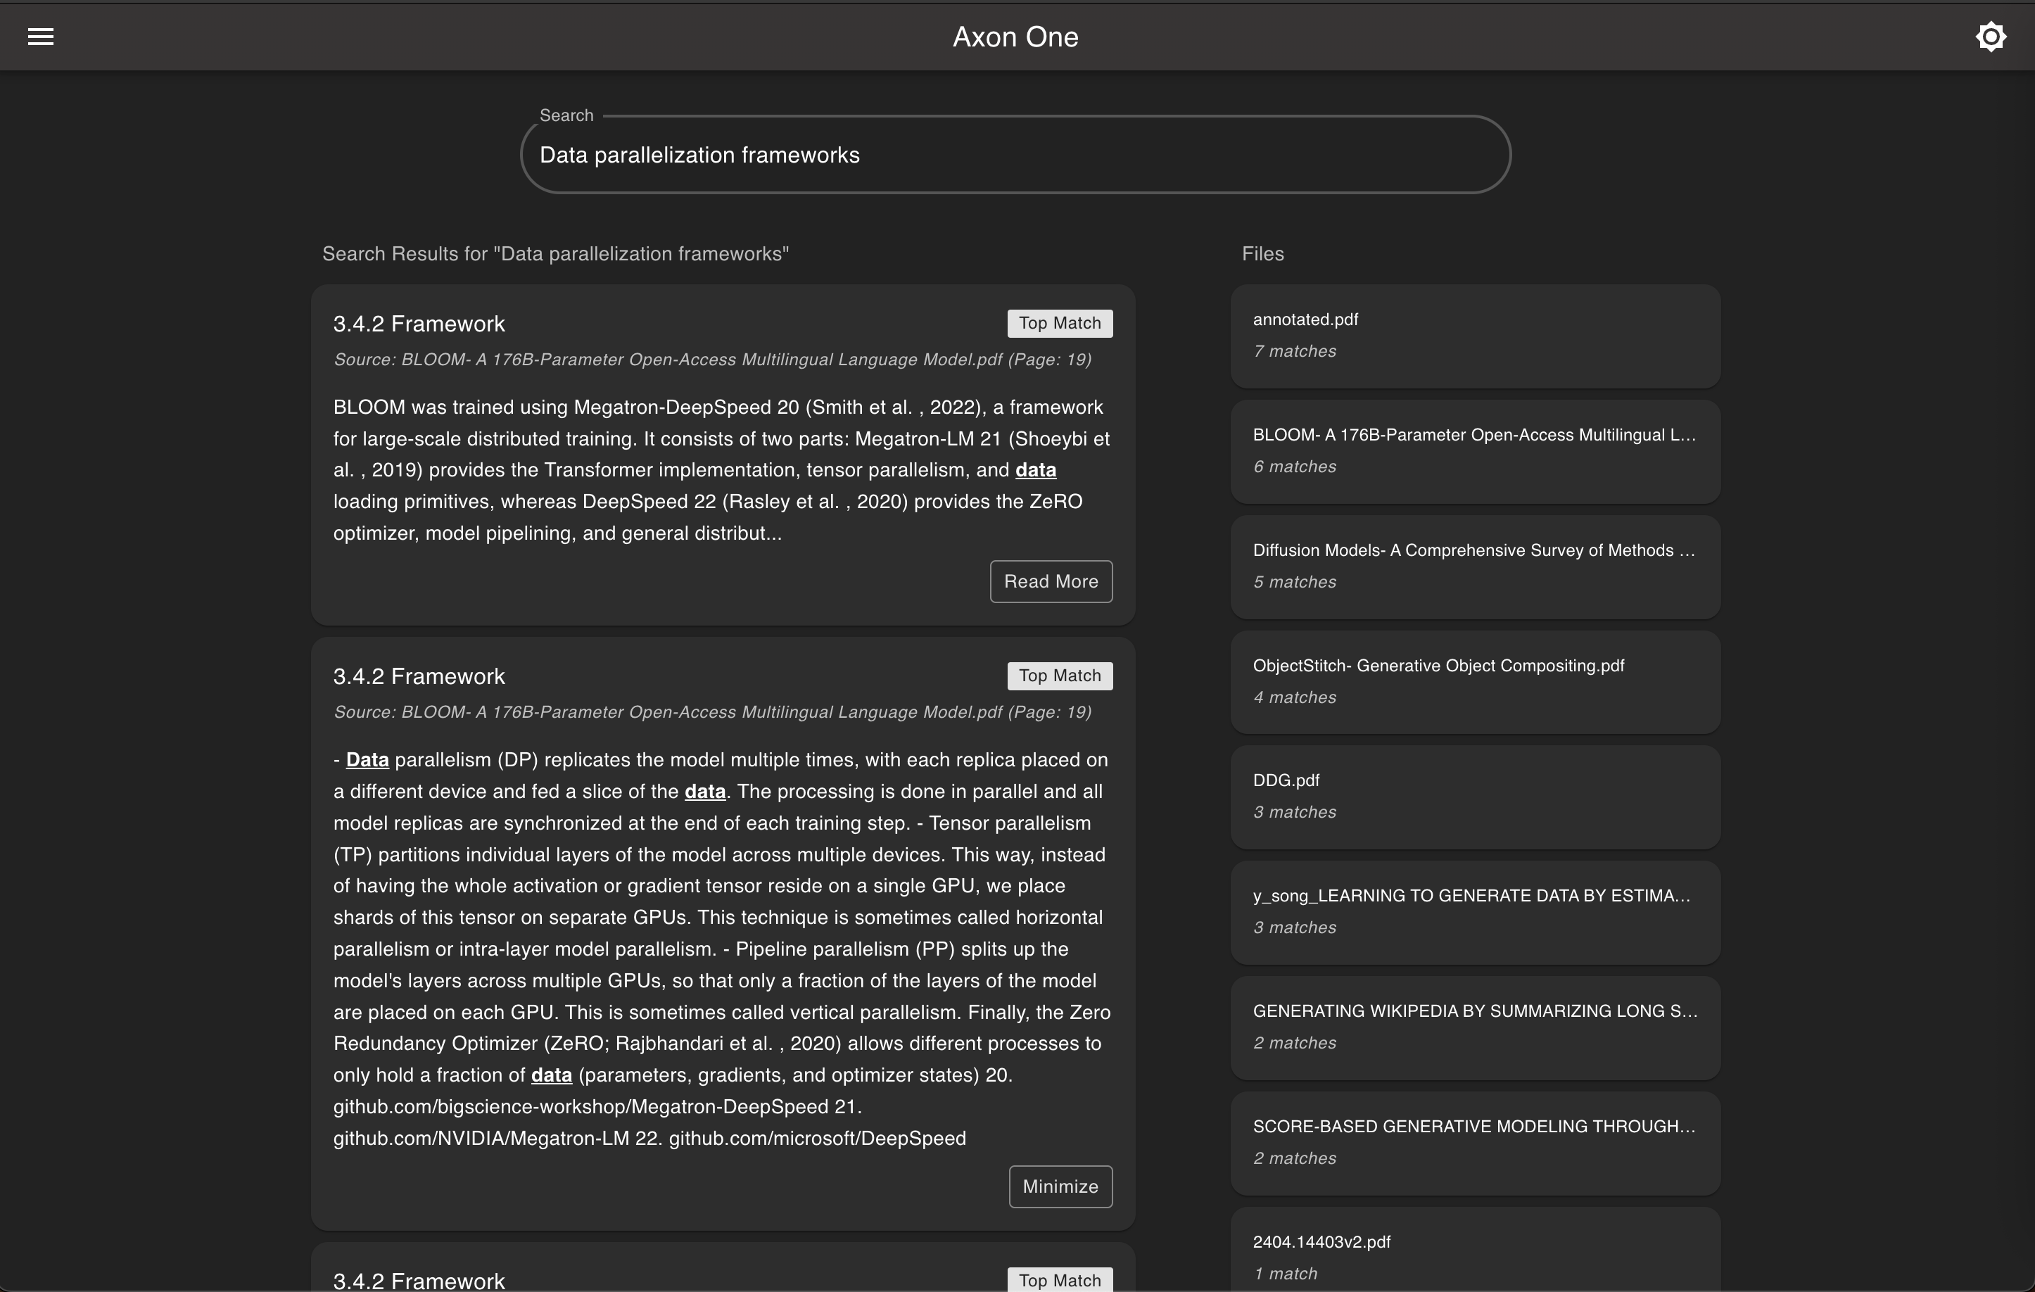The height and width of the screenshot is (1292, 2035).
Task: Open the hamburger navigation menu
Action: [39, 37]
